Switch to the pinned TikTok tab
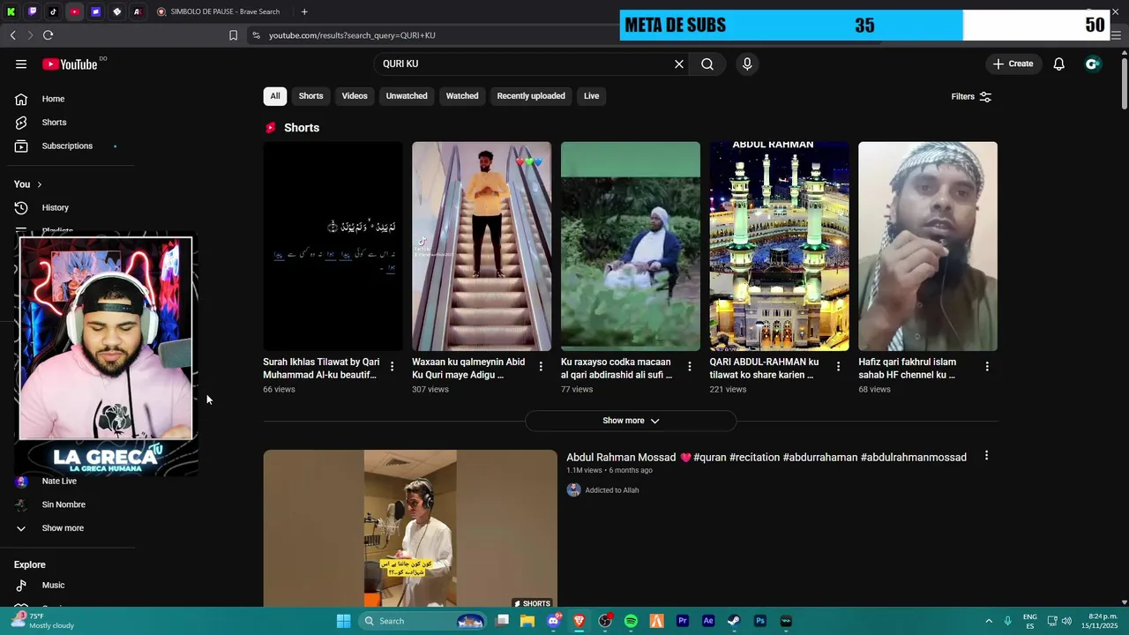1129x635 pixels. pos(54,11)
